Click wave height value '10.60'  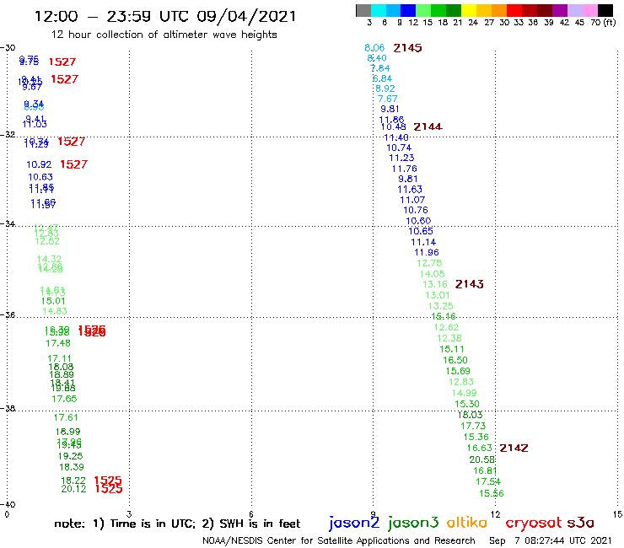tap(418, 221)
